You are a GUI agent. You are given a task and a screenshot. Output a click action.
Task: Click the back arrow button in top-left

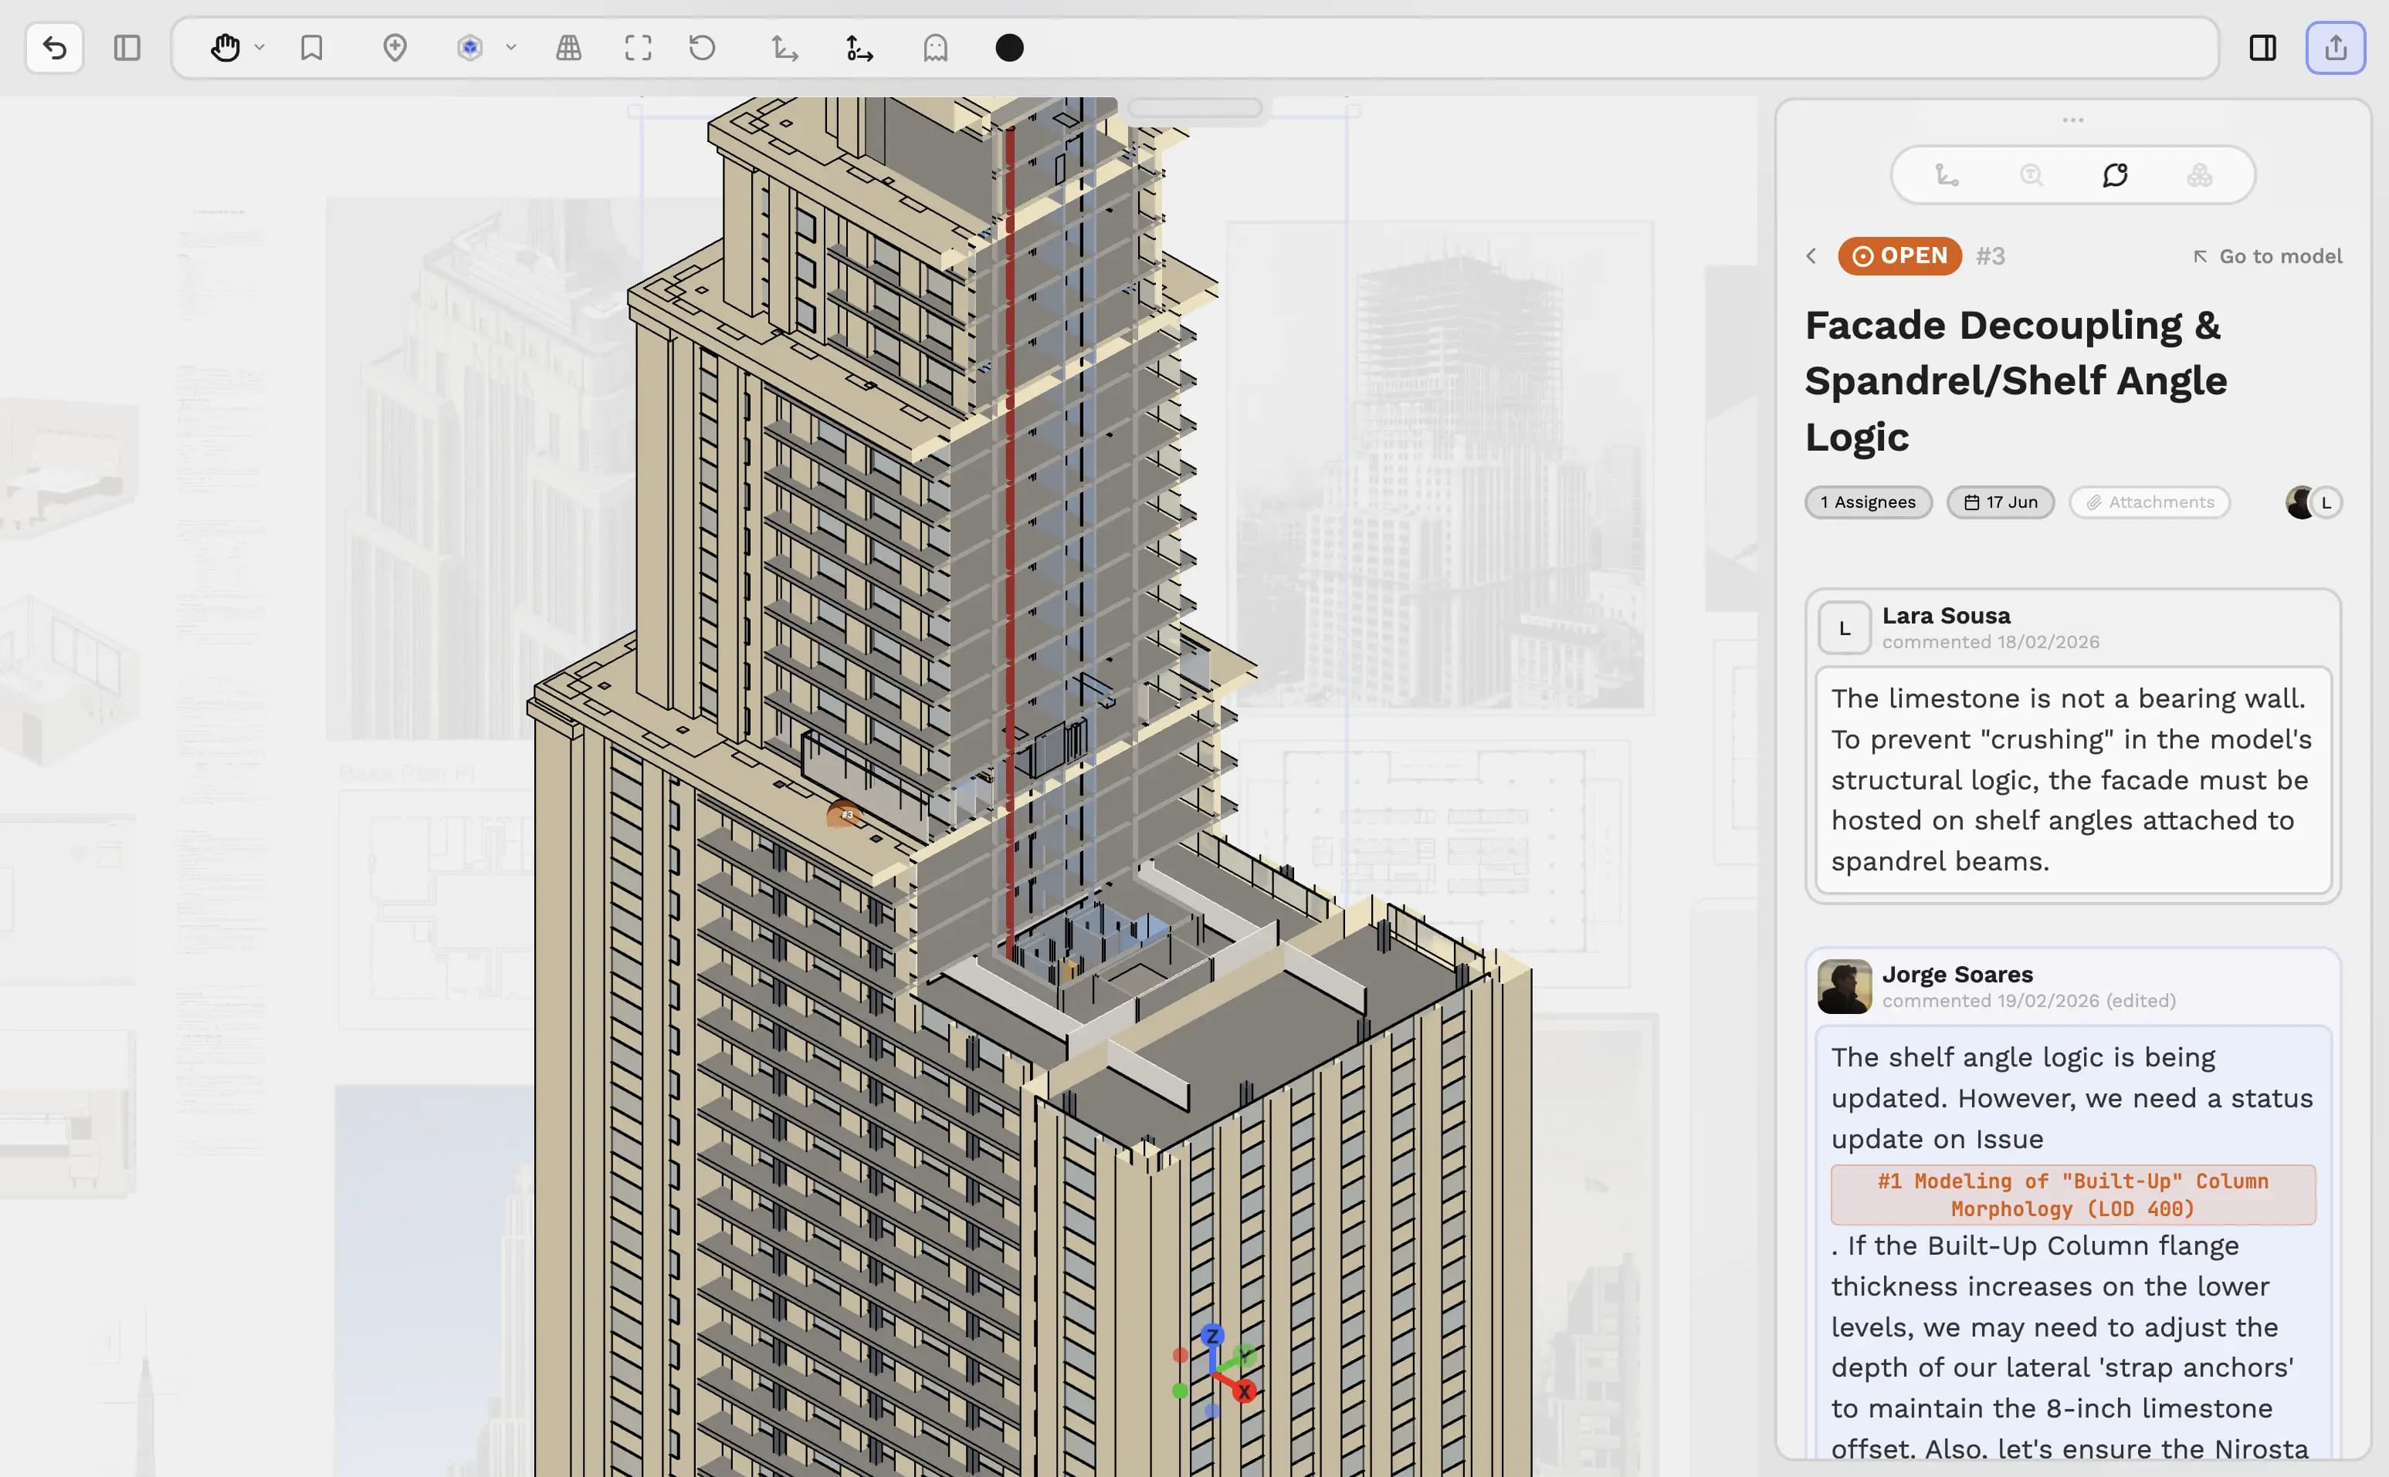55,48
